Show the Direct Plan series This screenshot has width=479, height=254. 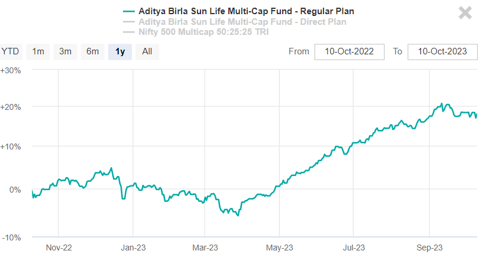coord(242,22)
